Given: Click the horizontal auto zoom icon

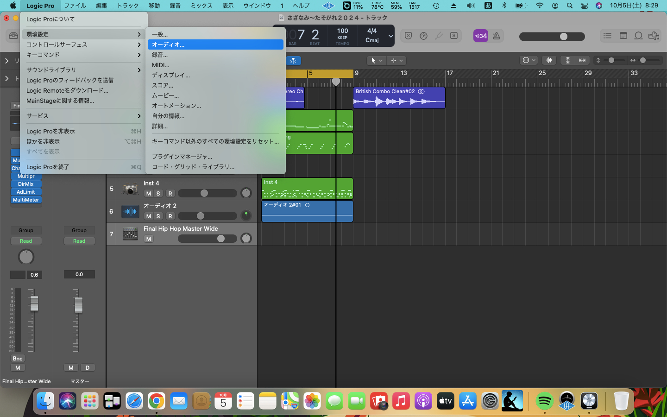Looking at the screenshot, I should pos(582,60).
